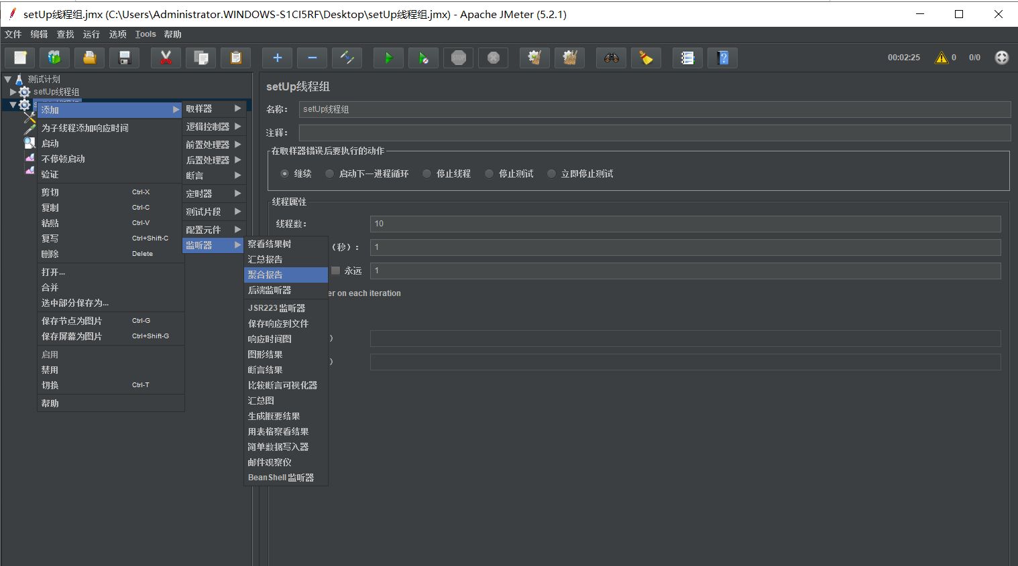Click the 注释 comment field
Screen dimensions: 1018x566
(x=655, y=133)
